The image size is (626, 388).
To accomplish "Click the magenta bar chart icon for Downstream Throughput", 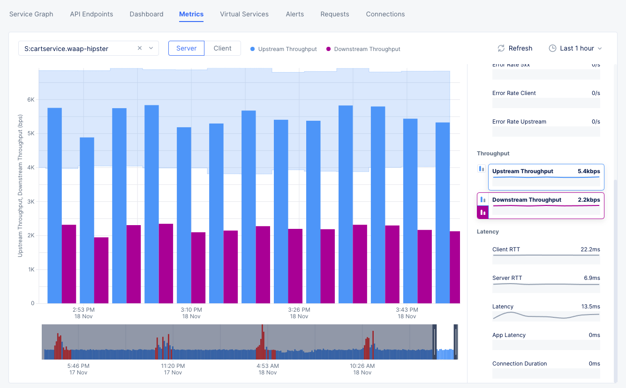I will point(483,212).
